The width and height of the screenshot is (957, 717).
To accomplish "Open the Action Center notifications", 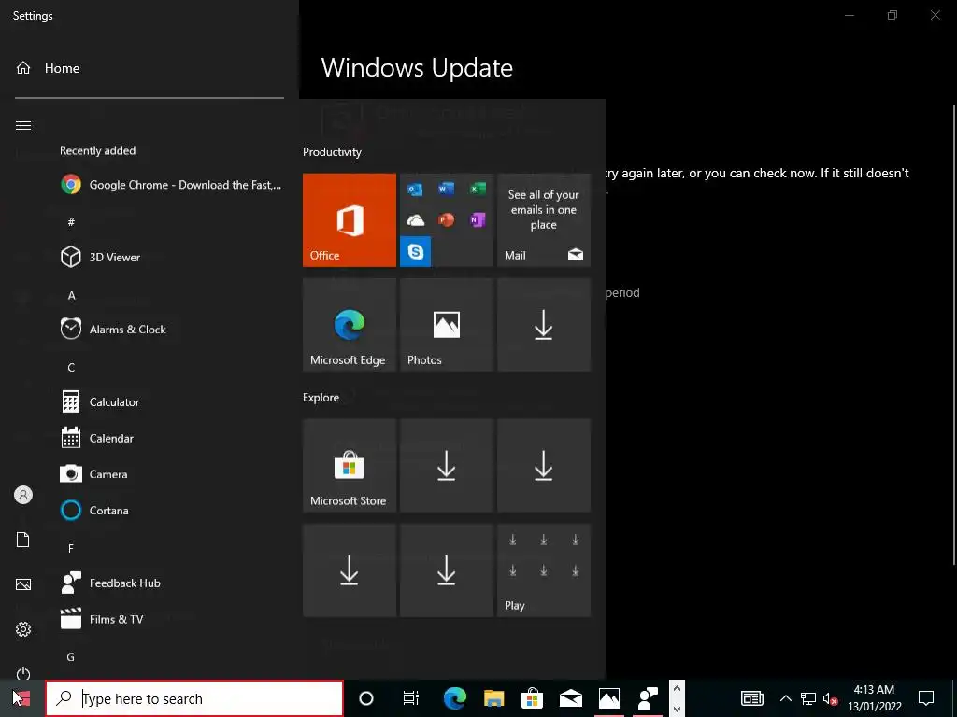I will 926,698.
